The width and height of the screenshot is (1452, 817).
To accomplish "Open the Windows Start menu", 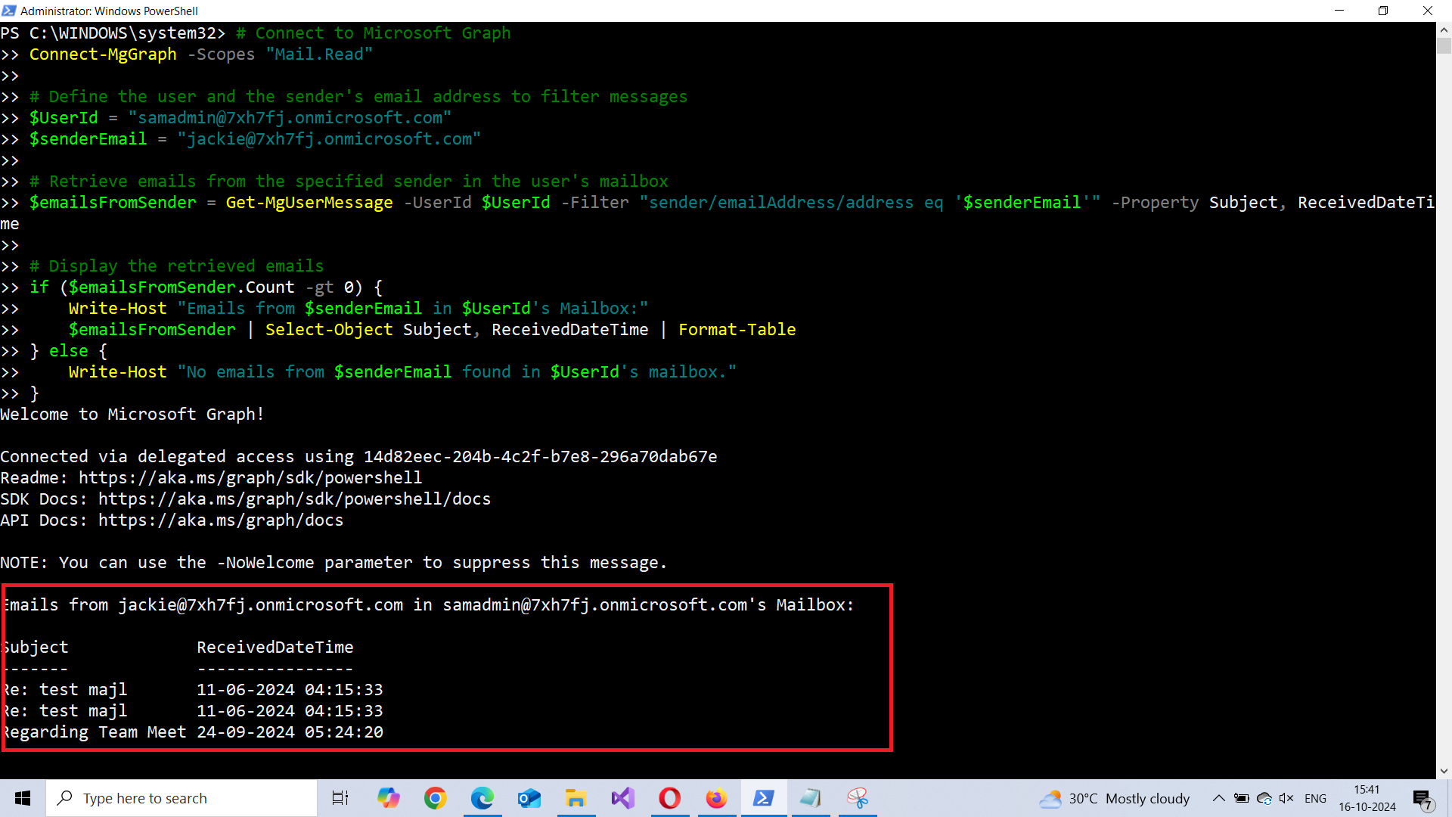I will [23, 798].
